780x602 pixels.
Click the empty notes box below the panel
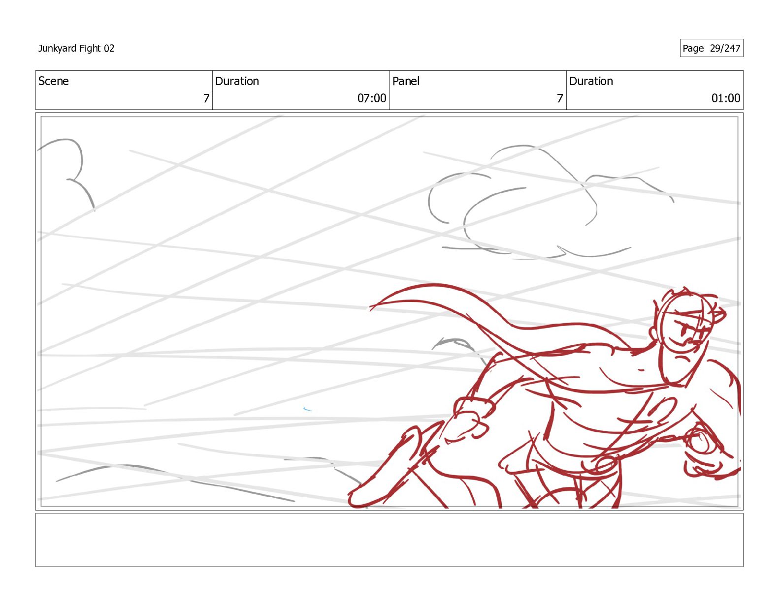point(389,540)
